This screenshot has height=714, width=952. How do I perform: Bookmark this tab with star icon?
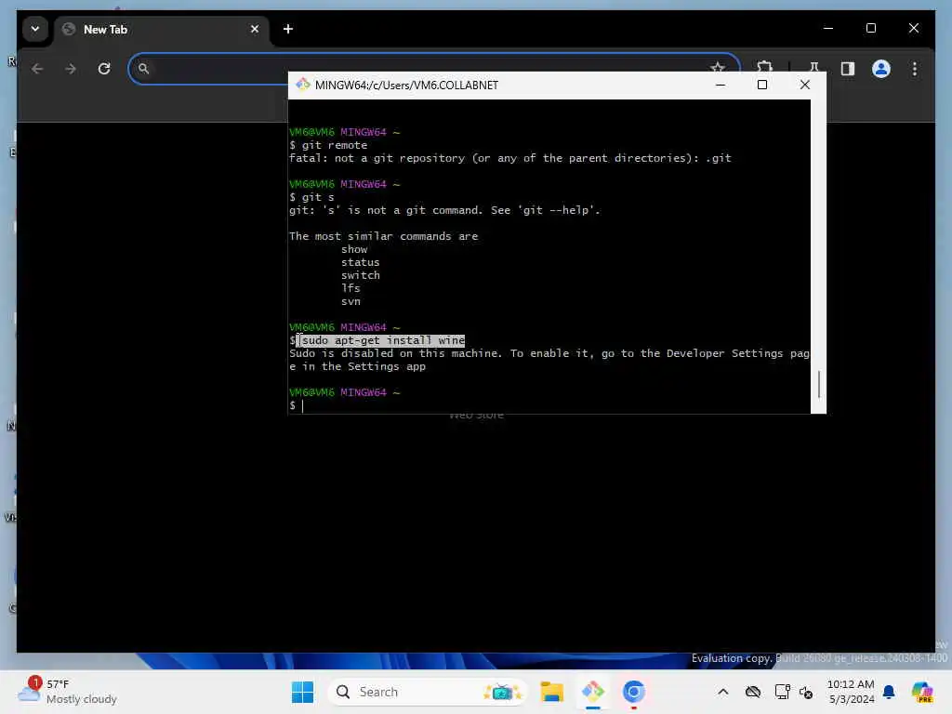point(718,67)
